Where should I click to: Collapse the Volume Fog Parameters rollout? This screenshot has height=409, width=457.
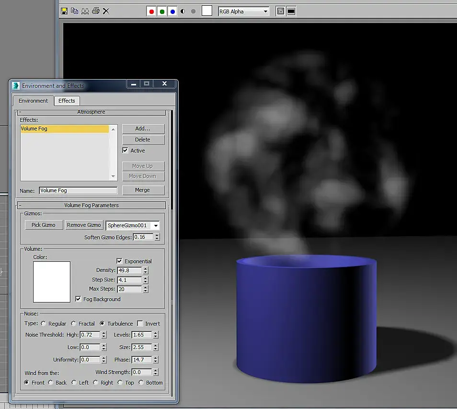91,205
